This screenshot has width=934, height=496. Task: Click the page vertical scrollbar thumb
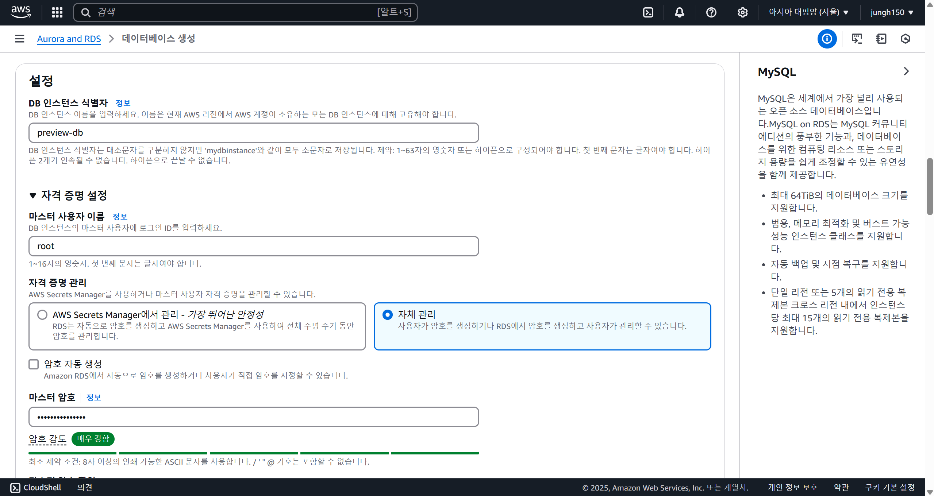[x=929, y=186]
